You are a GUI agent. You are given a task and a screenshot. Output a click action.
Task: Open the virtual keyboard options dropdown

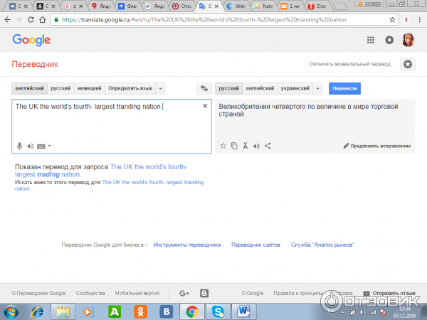point(49,146)
